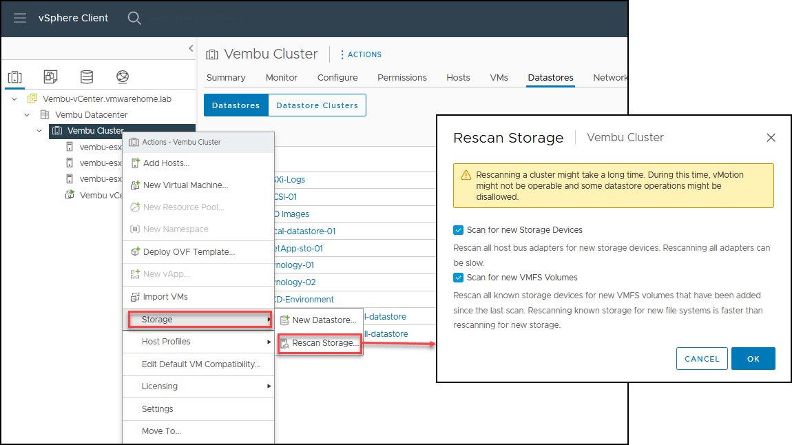Open the Monitor tab
The height and width of the screenshot is (445, 792).
point(282,78)
